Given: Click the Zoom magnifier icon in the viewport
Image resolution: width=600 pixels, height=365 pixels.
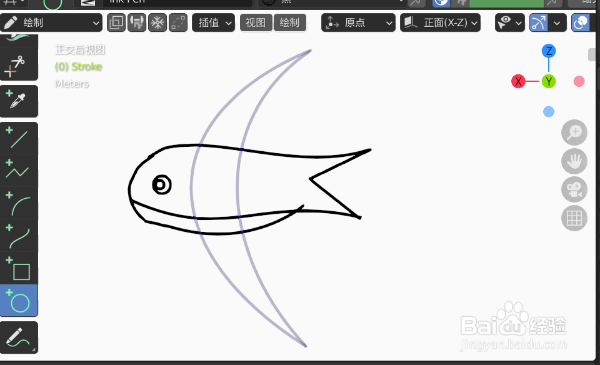Looking at the screenshot, I should tap(574, 132).
